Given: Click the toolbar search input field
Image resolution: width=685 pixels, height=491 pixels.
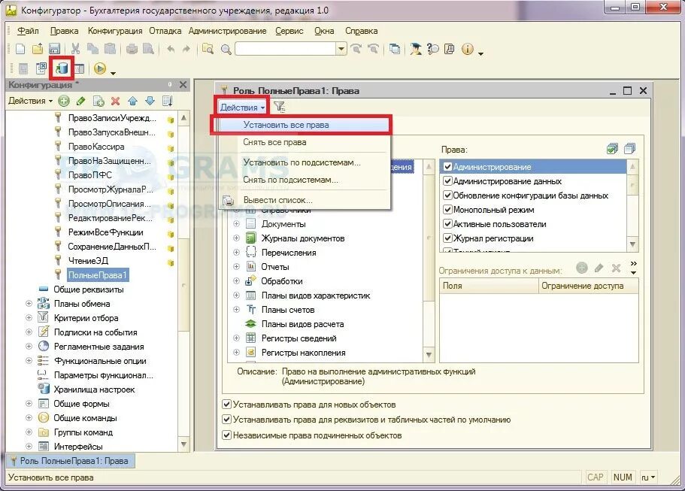Looking at the screenshot, I should (286, 48).
